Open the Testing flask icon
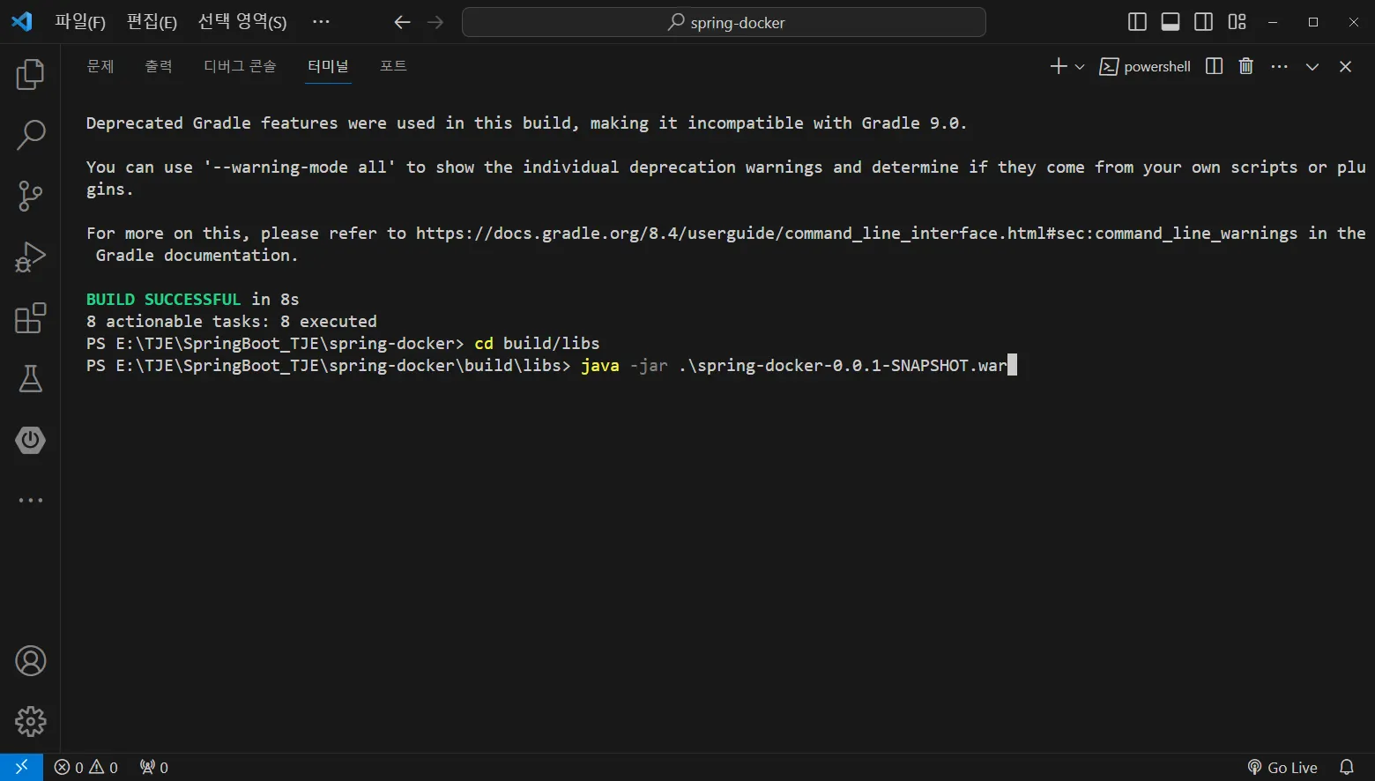 30,379
